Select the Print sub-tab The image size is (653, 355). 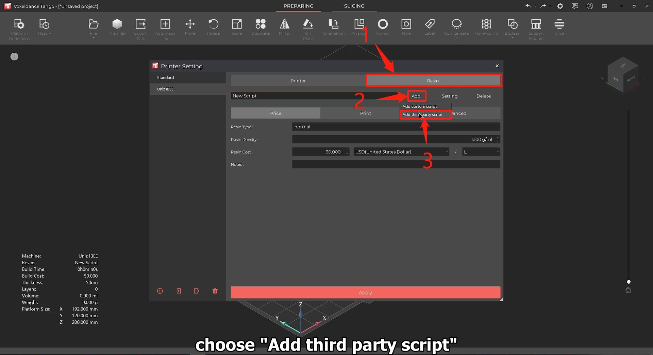(x=365, y=113)
